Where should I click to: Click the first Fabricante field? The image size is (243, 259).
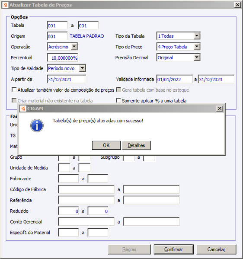pos(68,179)
